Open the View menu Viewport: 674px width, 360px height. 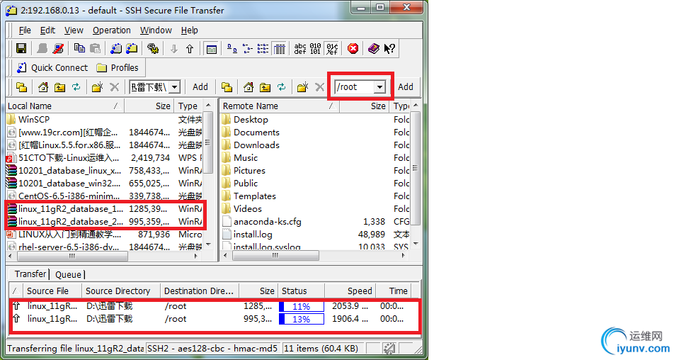click(x=74, y=30)
